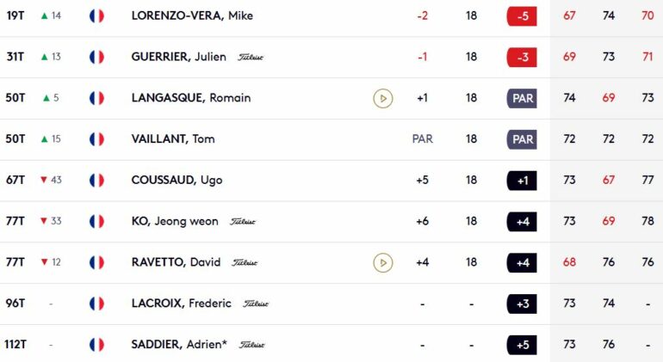Click position 96T for Lacroix
The image size is (663, 362).
(x=15, y=304)
